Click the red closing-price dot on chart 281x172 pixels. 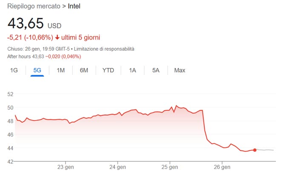coord(255,150)
